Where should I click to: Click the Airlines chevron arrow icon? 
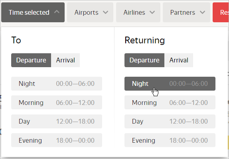coord(152,12)
